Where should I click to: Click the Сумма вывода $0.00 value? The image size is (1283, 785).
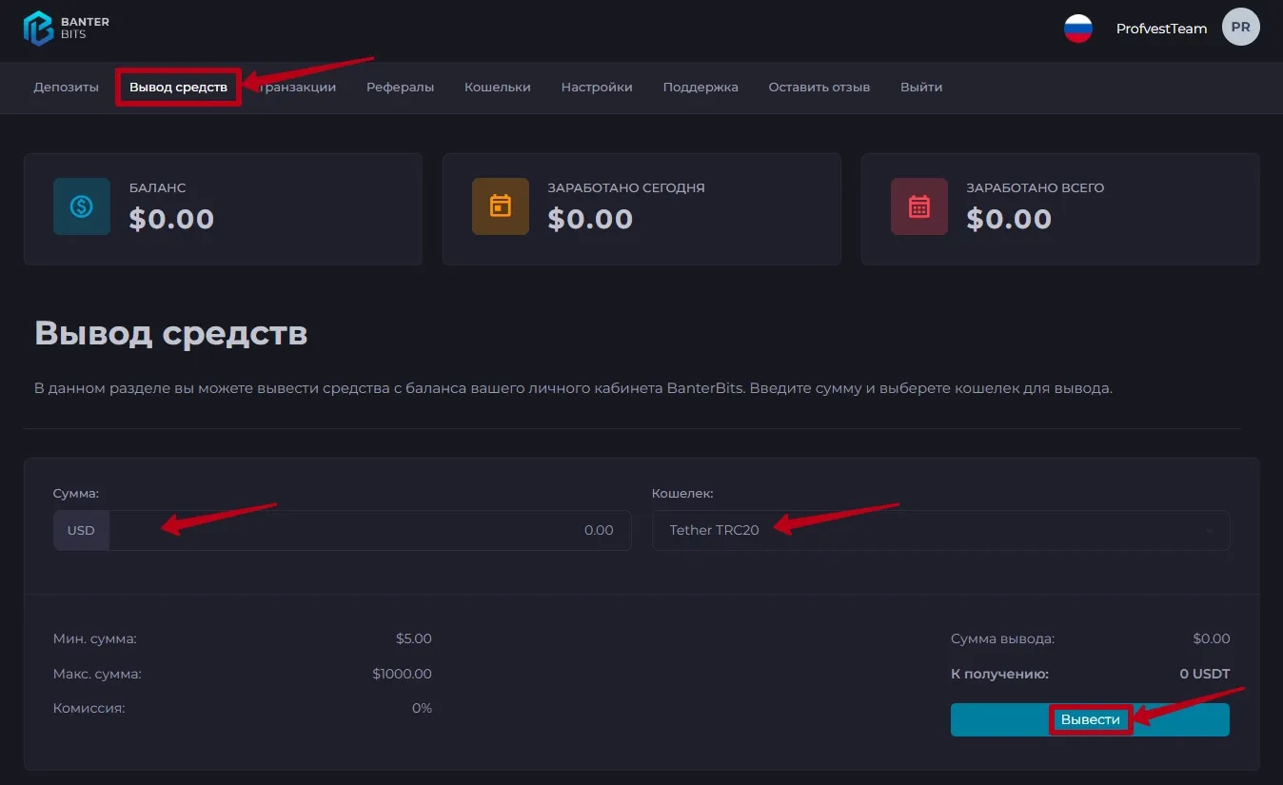(x=1212, y=638)
